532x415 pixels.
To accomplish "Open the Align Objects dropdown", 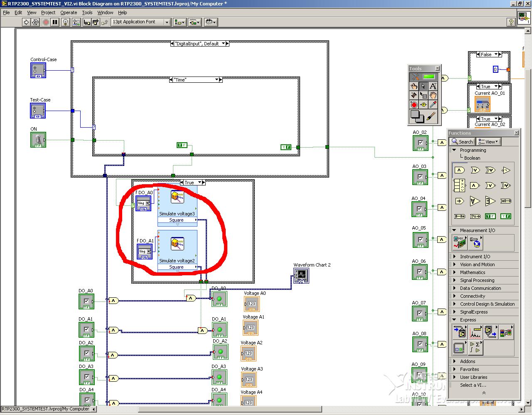I will 180,22.
